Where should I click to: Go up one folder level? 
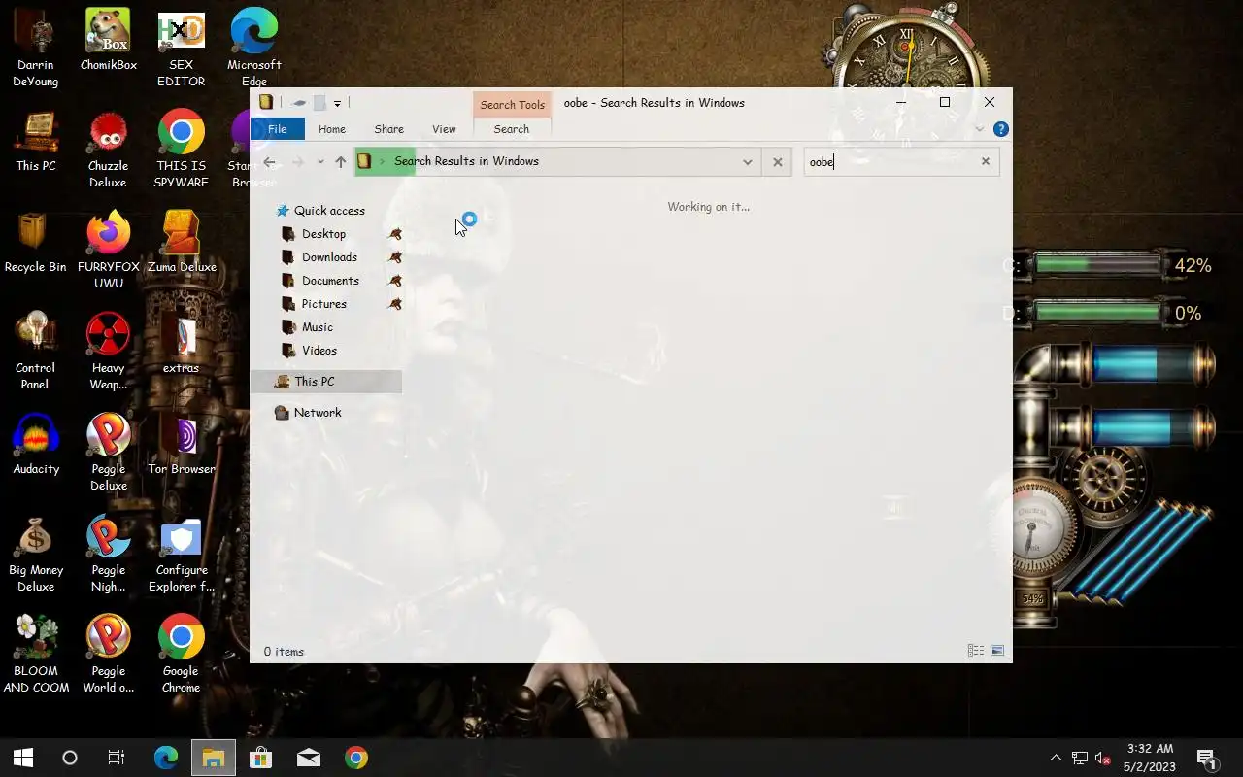[341, 162]
